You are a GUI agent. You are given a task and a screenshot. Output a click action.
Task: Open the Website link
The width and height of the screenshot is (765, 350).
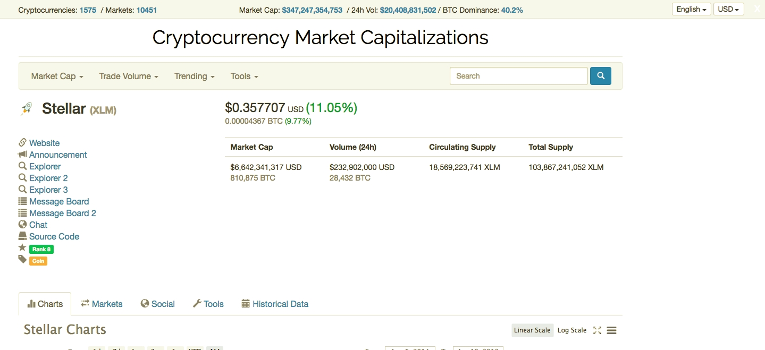[x=44, y=143]
